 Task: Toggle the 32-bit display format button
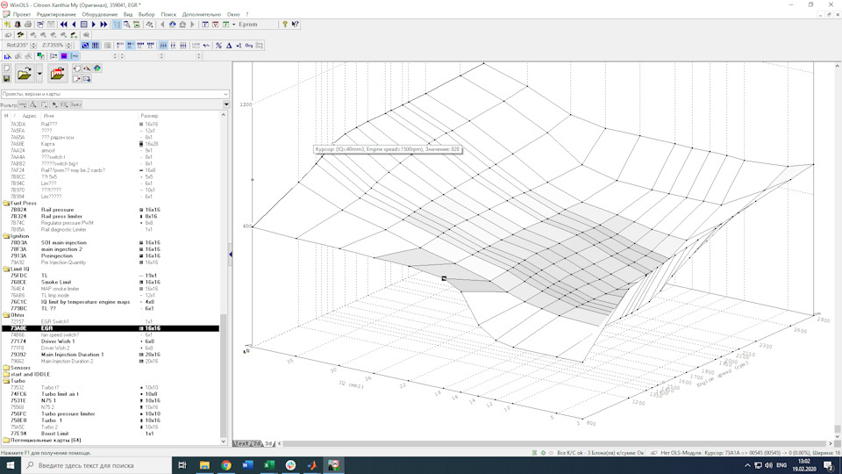(x=140, y=46)
